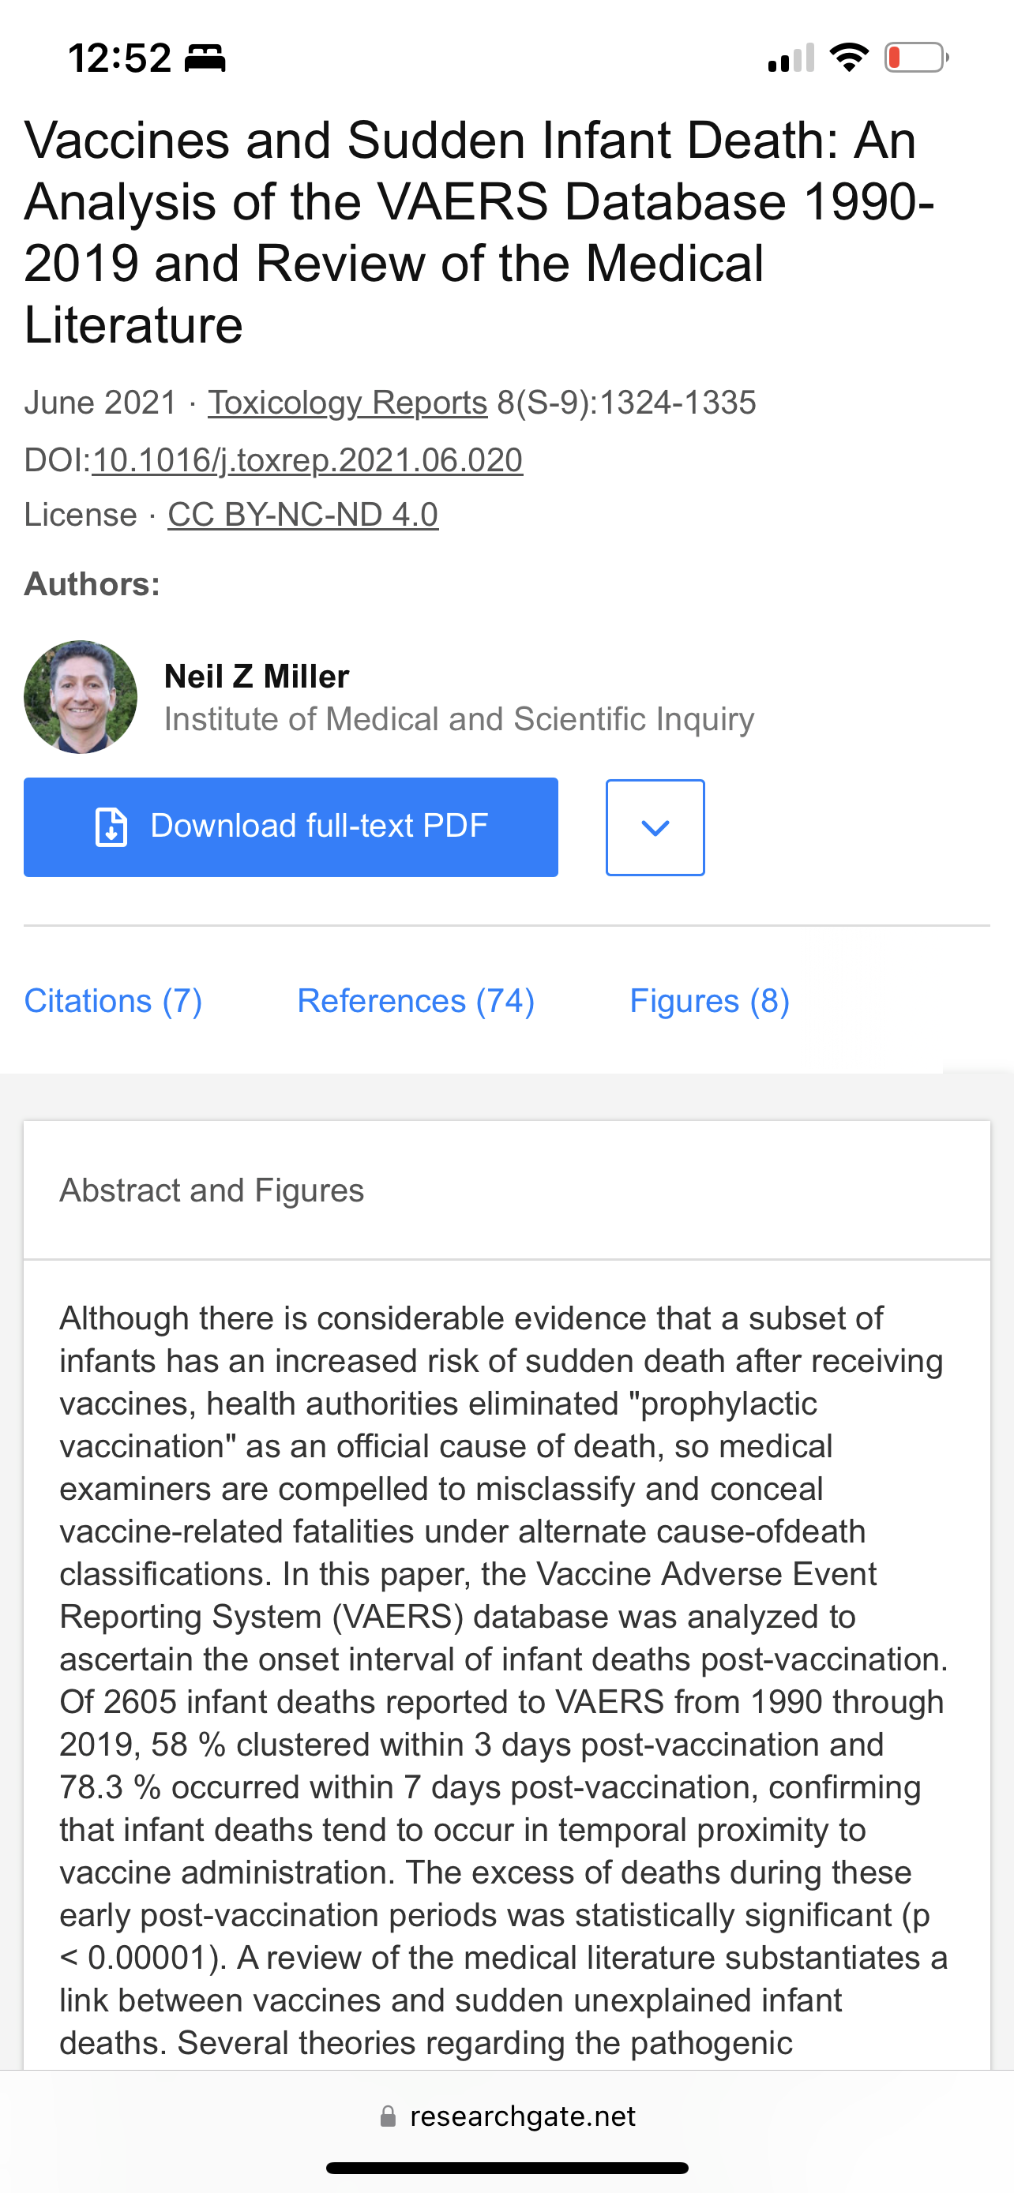Tap the Wi-Fi status icon

point(849,57)
